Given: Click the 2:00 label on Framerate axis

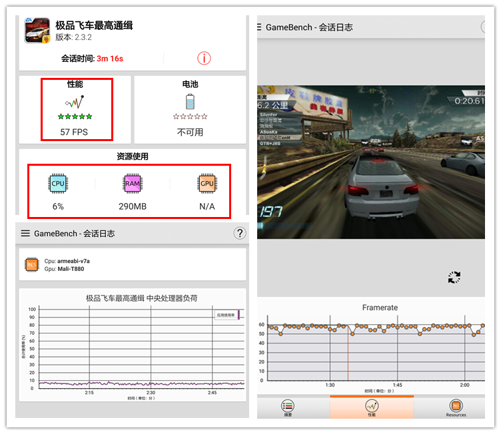Looking at the screenshot, I should pyautogui.click(x=464, y=385).
